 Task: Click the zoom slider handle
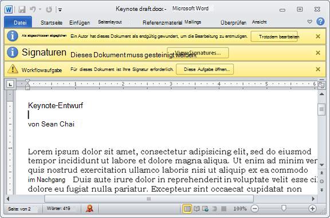284,208
